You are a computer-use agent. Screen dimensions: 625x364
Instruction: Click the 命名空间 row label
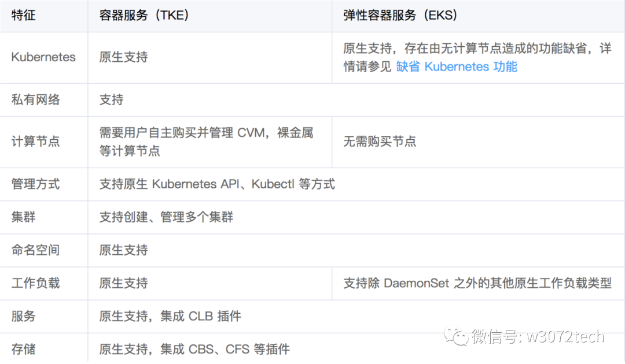point(35,250)
